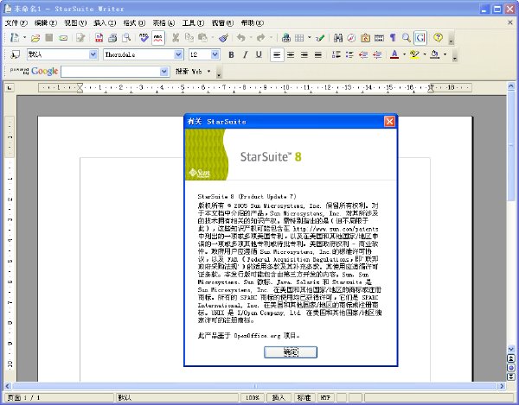Click the Google search input field
519x405 pixels.
tap(111, 72)
